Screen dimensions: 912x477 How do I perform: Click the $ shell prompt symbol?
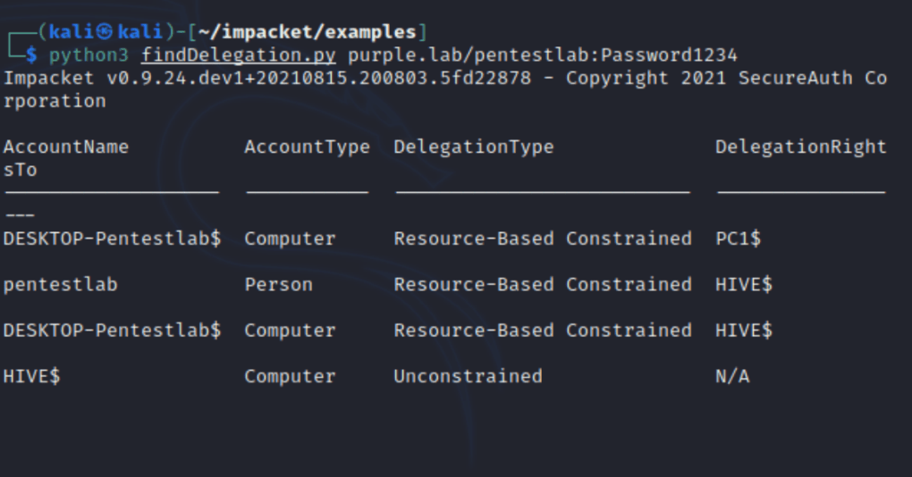click(x=32, y=55)
